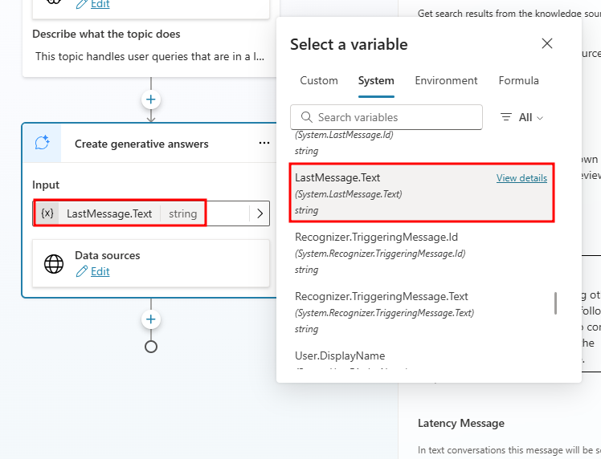The image size is (601, 459).
Task: Select Recognizer.TriggeringMessage.Text variable
Action: (x=422, y=312)
